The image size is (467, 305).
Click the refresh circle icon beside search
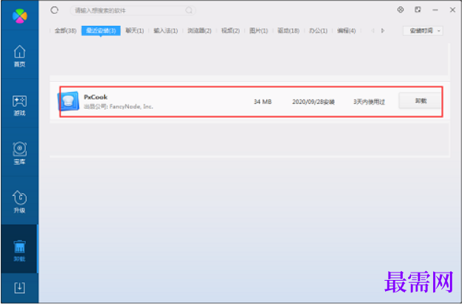point(54,10)
